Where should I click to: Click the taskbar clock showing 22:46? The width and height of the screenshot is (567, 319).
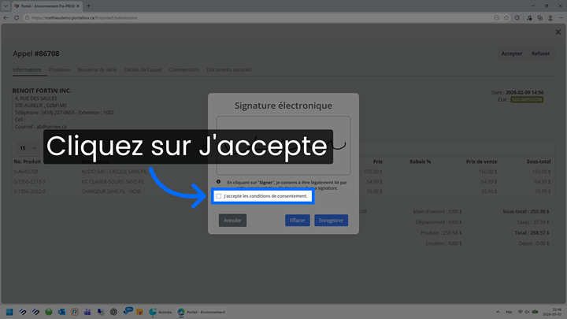[552, 312]
